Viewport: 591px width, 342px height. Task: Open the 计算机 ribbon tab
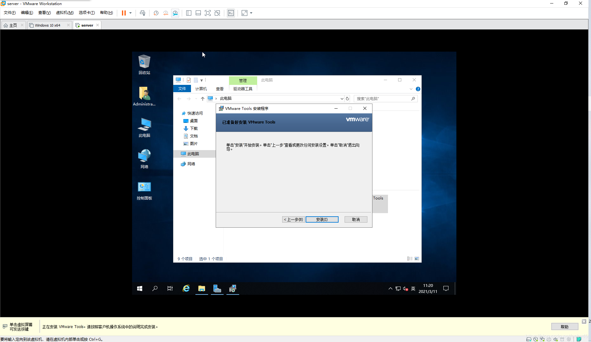pyautogui.click(x=201, y=89)
